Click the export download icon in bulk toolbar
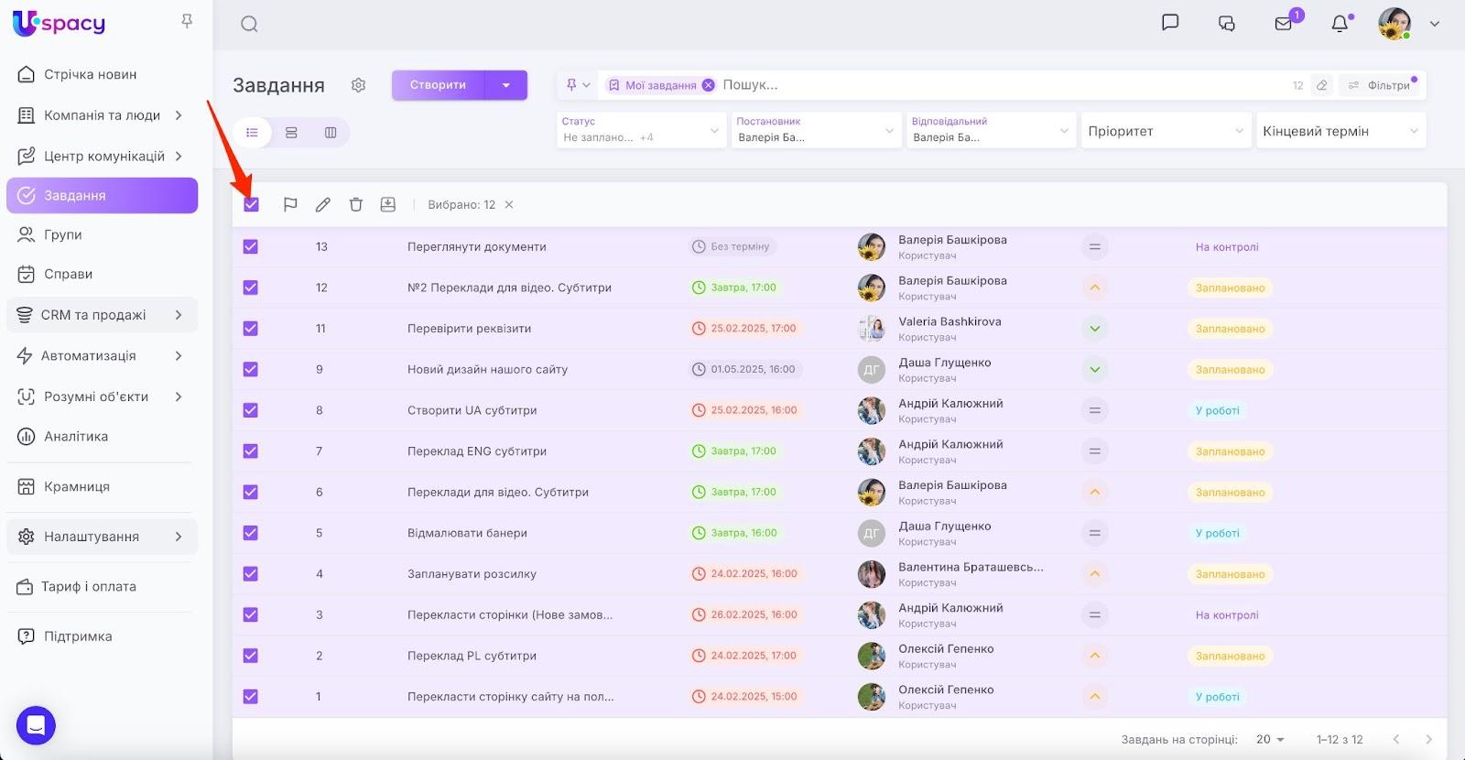Viewport: 1465px width, 760px height. (388, 205)
